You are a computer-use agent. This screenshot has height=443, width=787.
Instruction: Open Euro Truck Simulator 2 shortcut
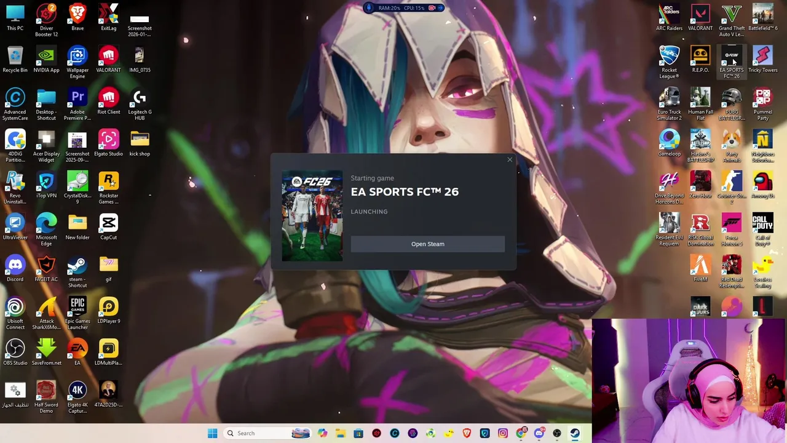click(x=669, y=104)
